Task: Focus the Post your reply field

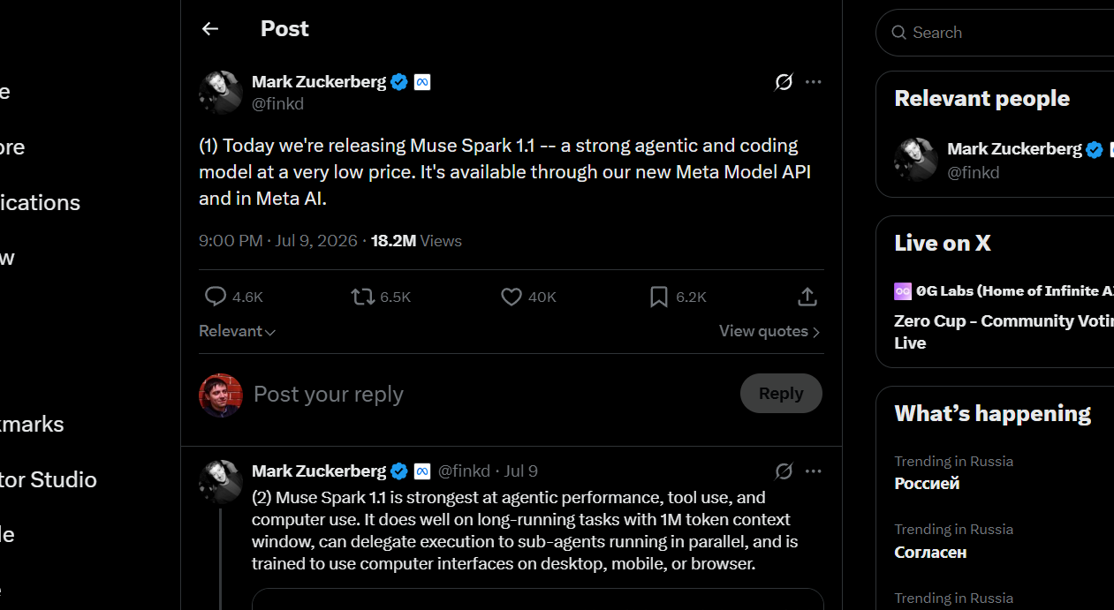Action: (490, 394)
